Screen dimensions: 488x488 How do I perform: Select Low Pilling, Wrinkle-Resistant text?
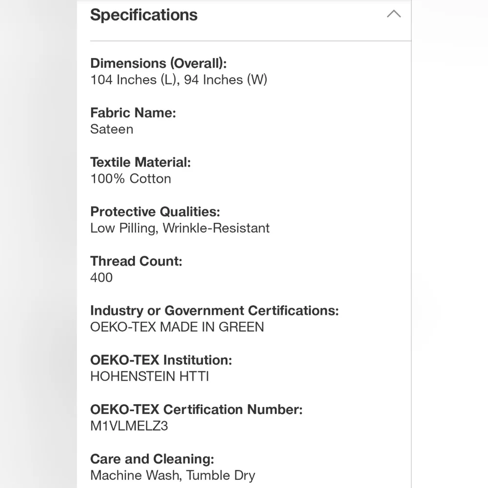pyautogui.click(x=180, y=228)
